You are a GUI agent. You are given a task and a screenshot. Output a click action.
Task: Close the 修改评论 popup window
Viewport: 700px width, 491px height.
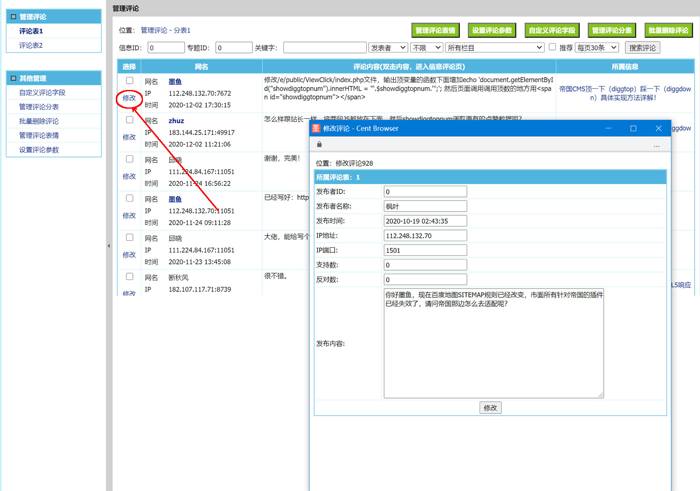click(x=658, y=128)
